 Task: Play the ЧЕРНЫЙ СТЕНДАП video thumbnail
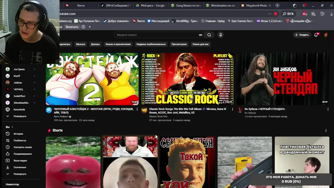click(283, 79)
